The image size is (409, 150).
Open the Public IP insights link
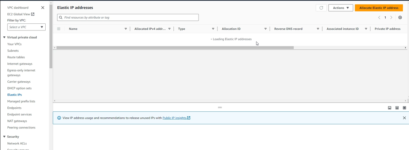(176, 118)
